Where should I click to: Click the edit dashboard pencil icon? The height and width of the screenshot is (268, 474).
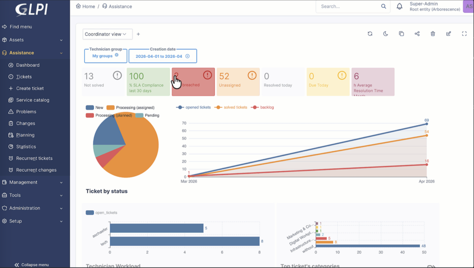tap(449, 33)
